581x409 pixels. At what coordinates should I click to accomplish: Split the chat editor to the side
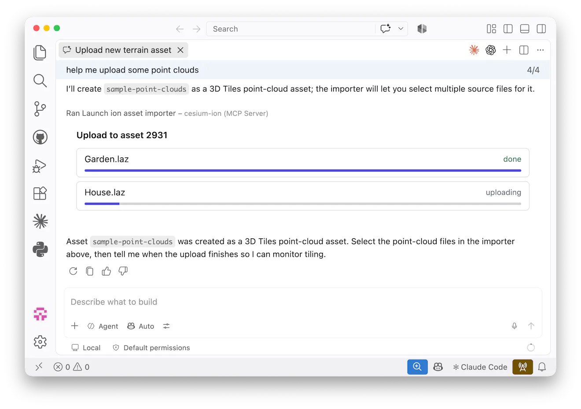(x=524, y=50)
